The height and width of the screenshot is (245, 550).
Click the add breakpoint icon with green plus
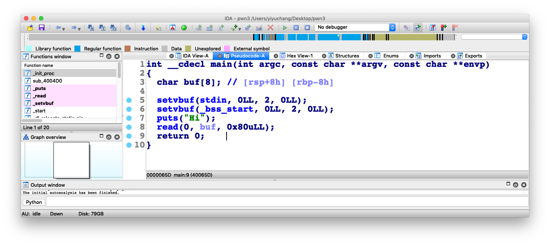coord(443,28)
